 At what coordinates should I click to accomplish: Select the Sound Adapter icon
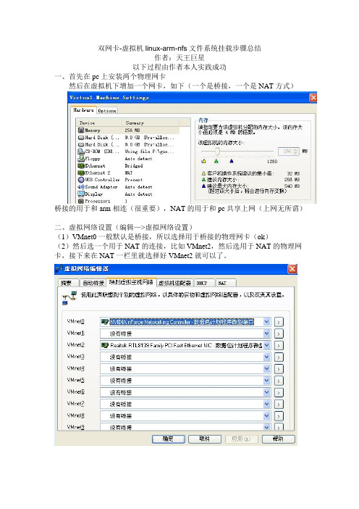81,187
